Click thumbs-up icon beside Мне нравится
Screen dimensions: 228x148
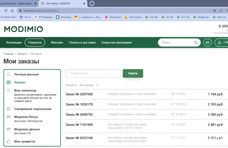tap(9, 142)
